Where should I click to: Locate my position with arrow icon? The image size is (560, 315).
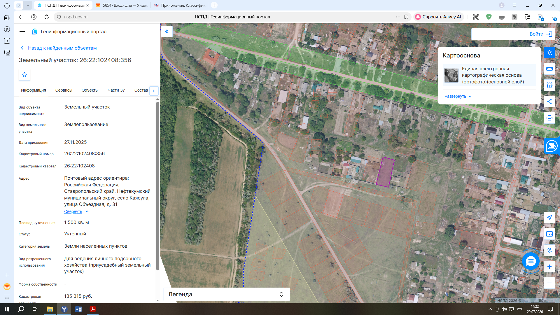pyautogui.click(x=549, y=218)
